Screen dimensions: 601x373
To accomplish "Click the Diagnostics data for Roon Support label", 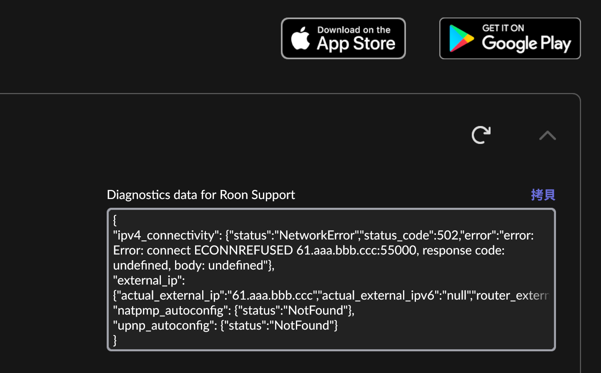I will click(x=201, y=195).
